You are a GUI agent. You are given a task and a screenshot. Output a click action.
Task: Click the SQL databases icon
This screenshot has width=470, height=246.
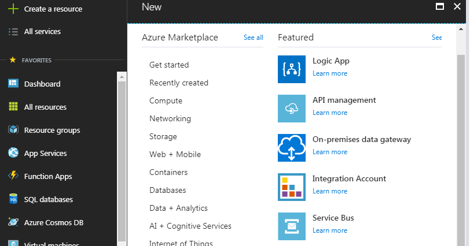tap(13, 199)
